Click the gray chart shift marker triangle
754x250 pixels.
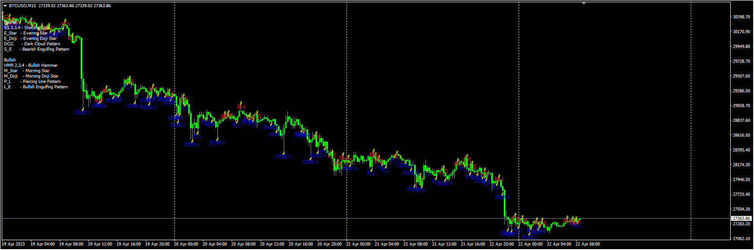pos(584,4)
